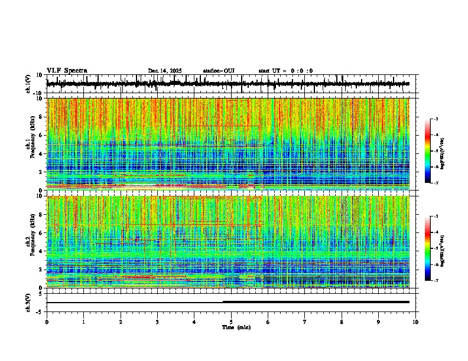Click the "-4" label on ch.2 color scale
This screenshot has height=361, width=468.
tap(435, 232)
